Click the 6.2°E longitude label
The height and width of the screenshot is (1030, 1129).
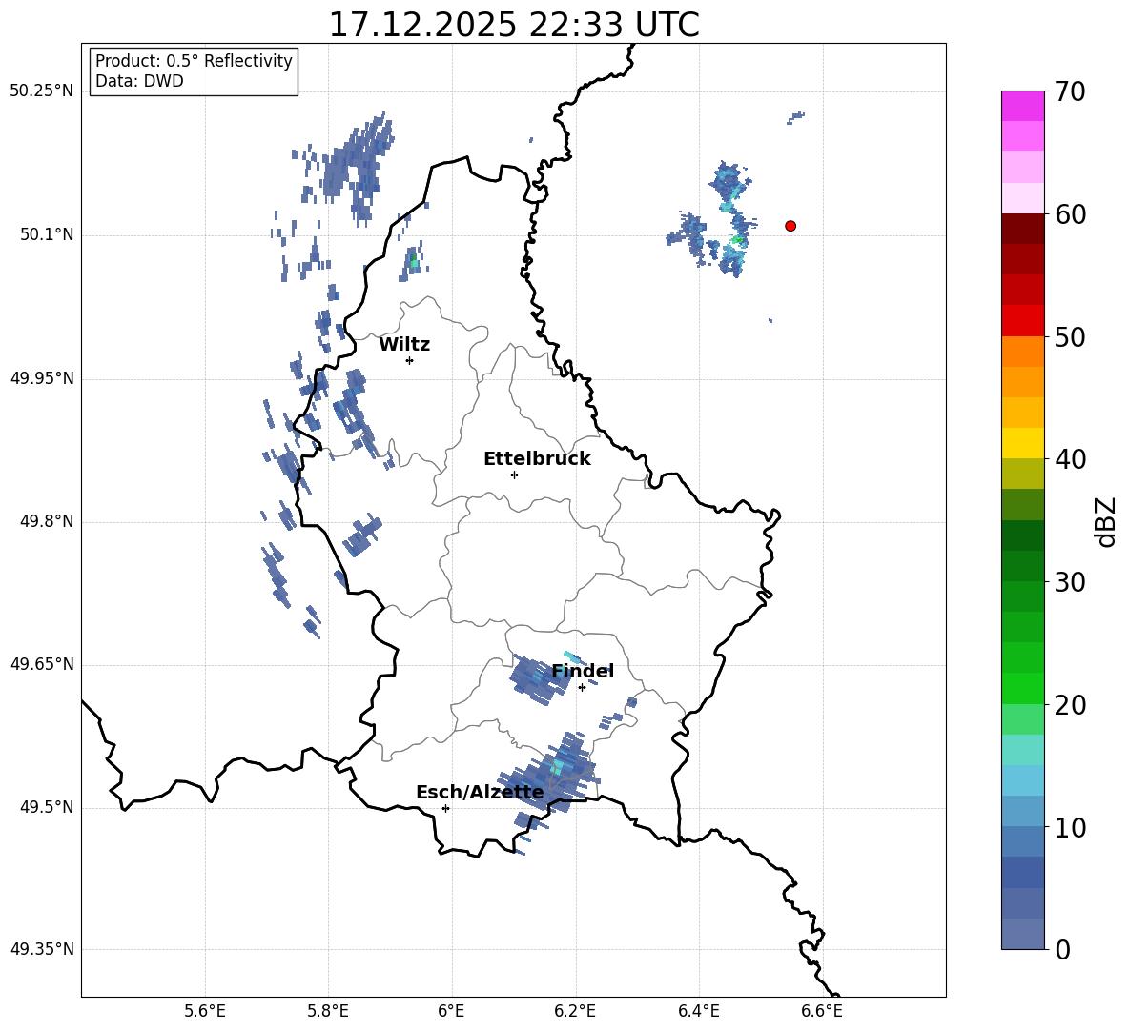(x=575, y=1011)
